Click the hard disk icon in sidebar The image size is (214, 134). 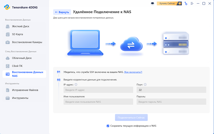pyautogui.click(x=8, y=26)
